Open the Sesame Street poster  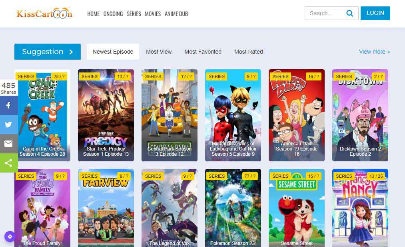[296, 208]
